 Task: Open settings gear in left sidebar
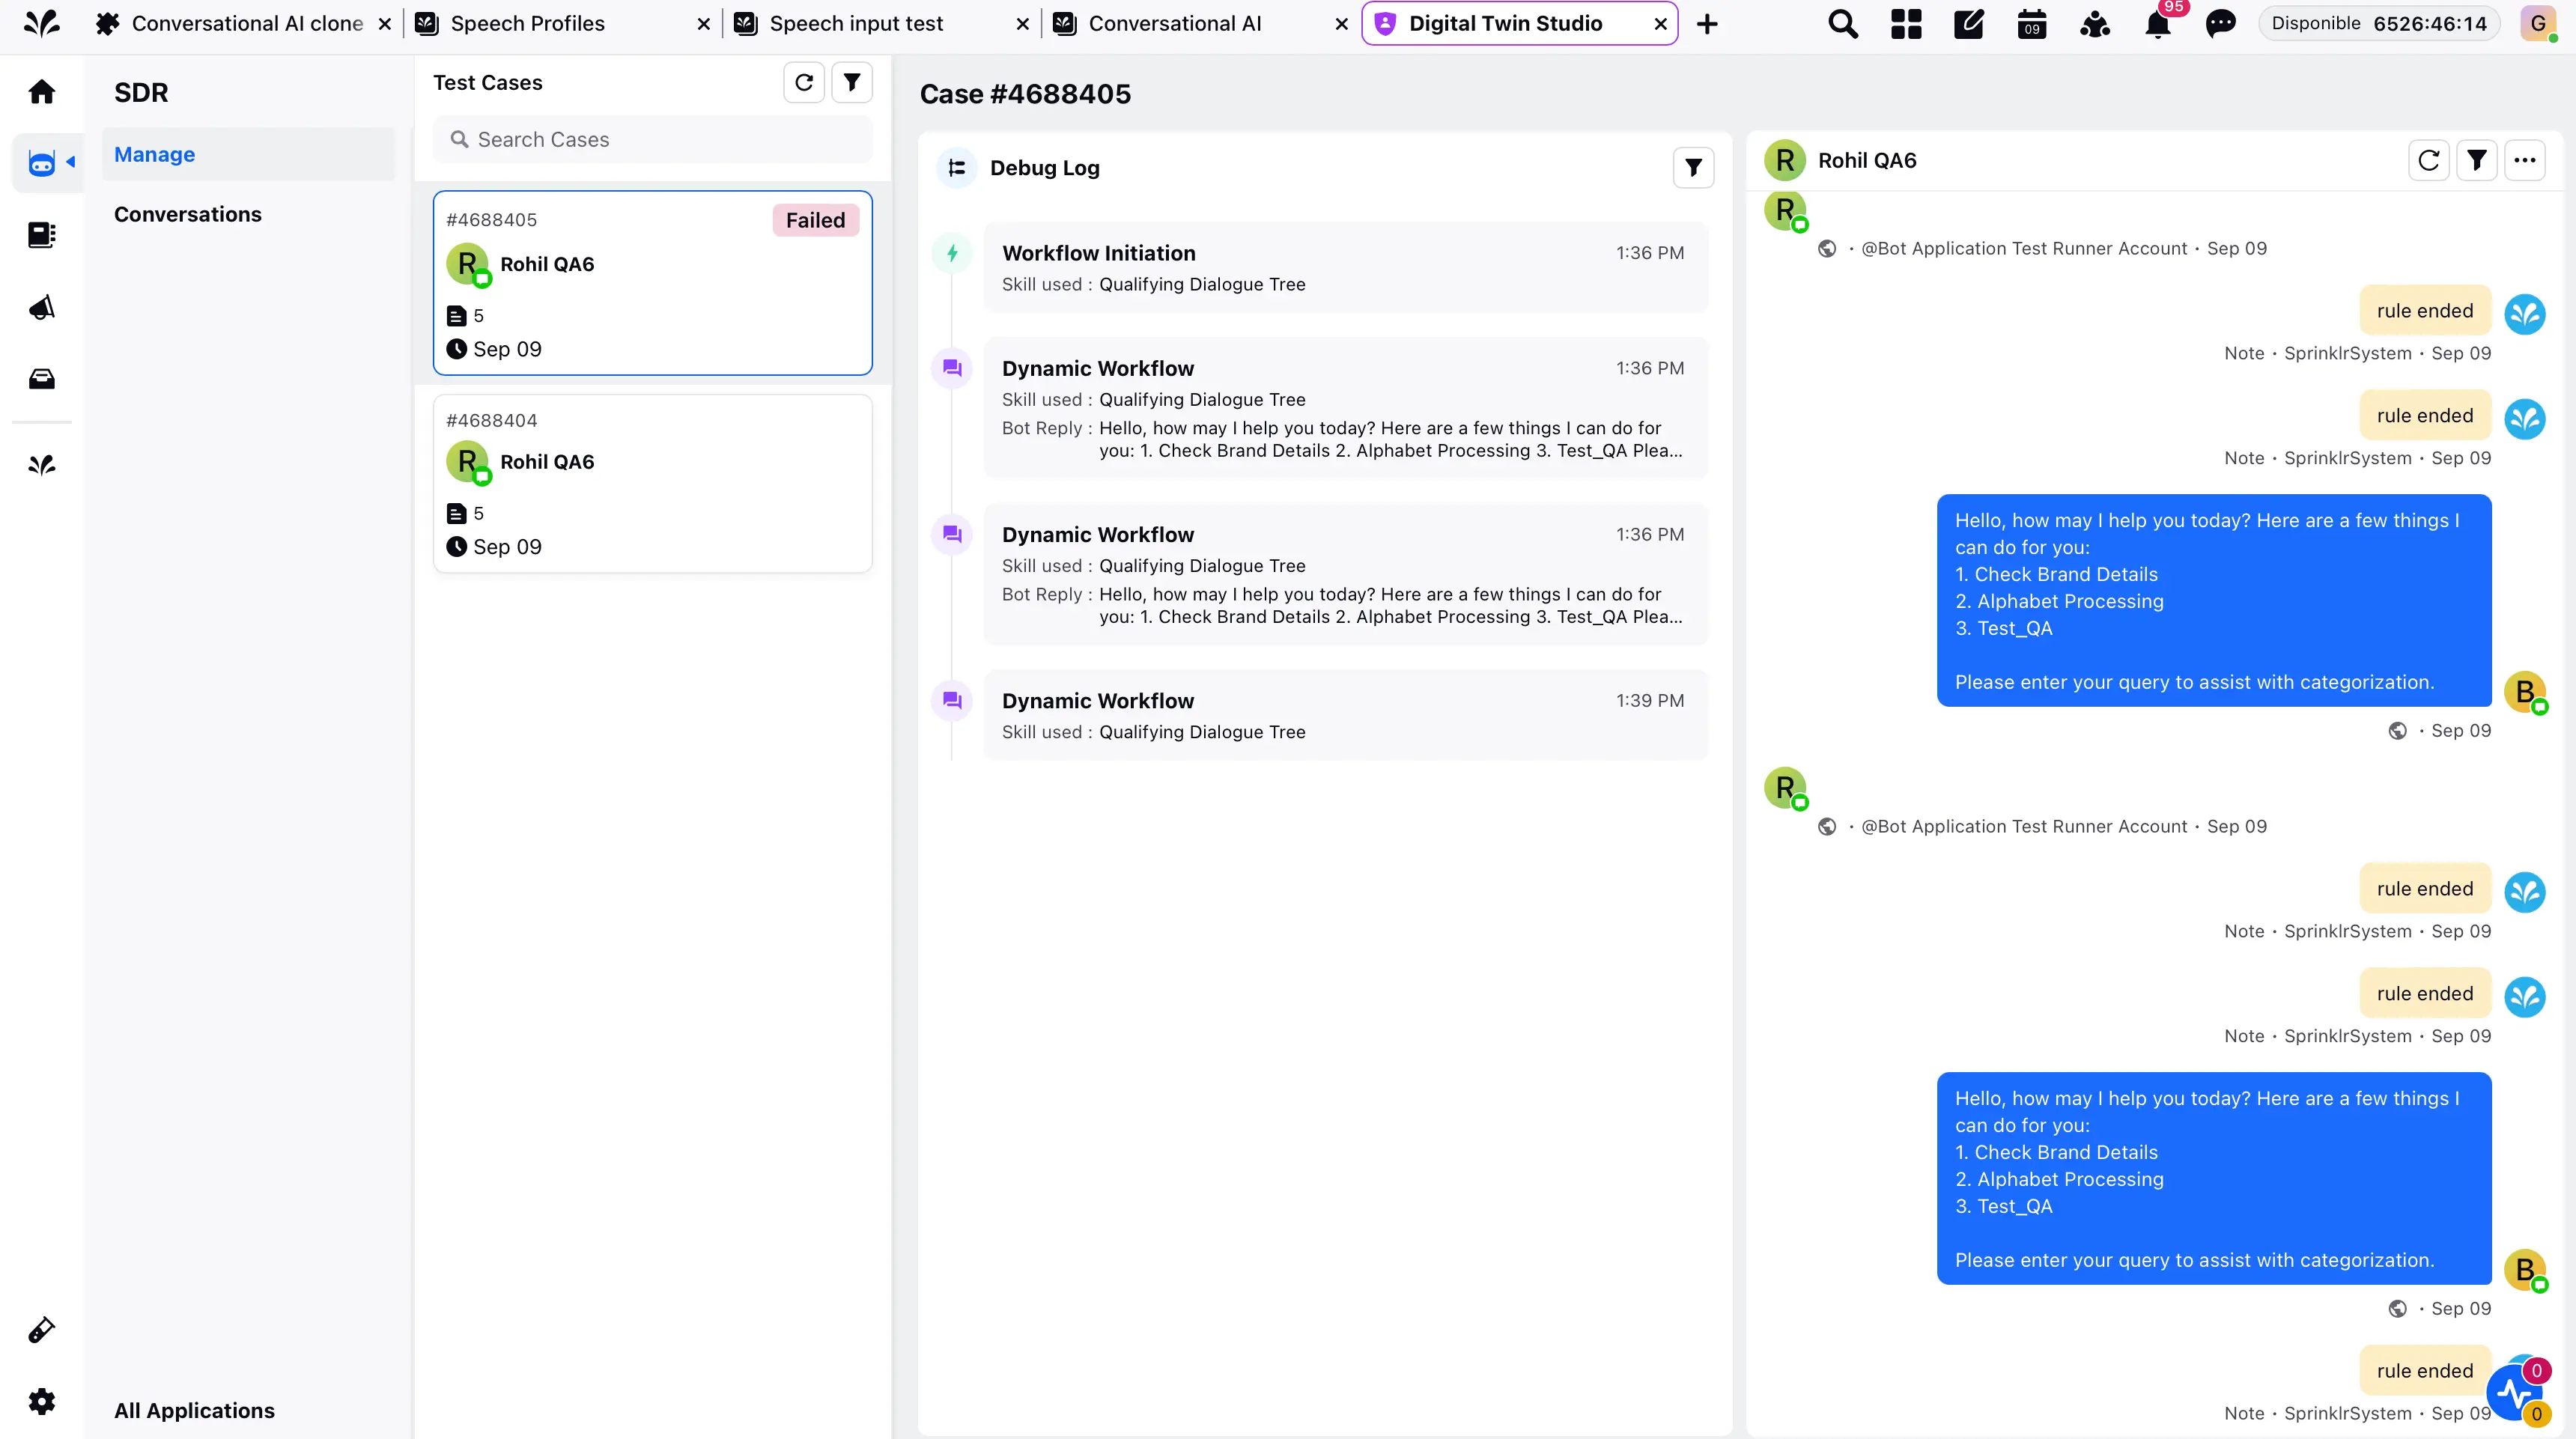[41, 1401]
